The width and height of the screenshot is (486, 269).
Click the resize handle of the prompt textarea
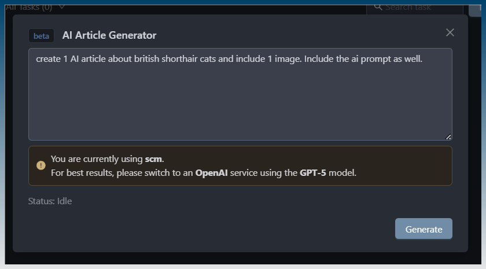(448, 137)
